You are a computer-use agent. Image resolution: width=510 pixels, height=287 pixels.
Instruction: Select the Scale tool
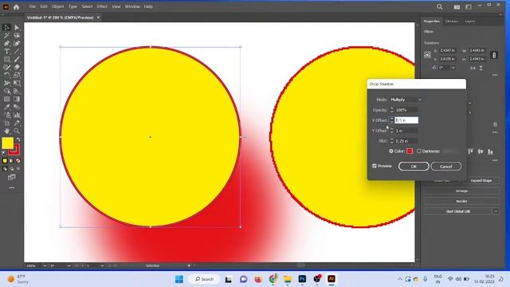click(17, 75)
